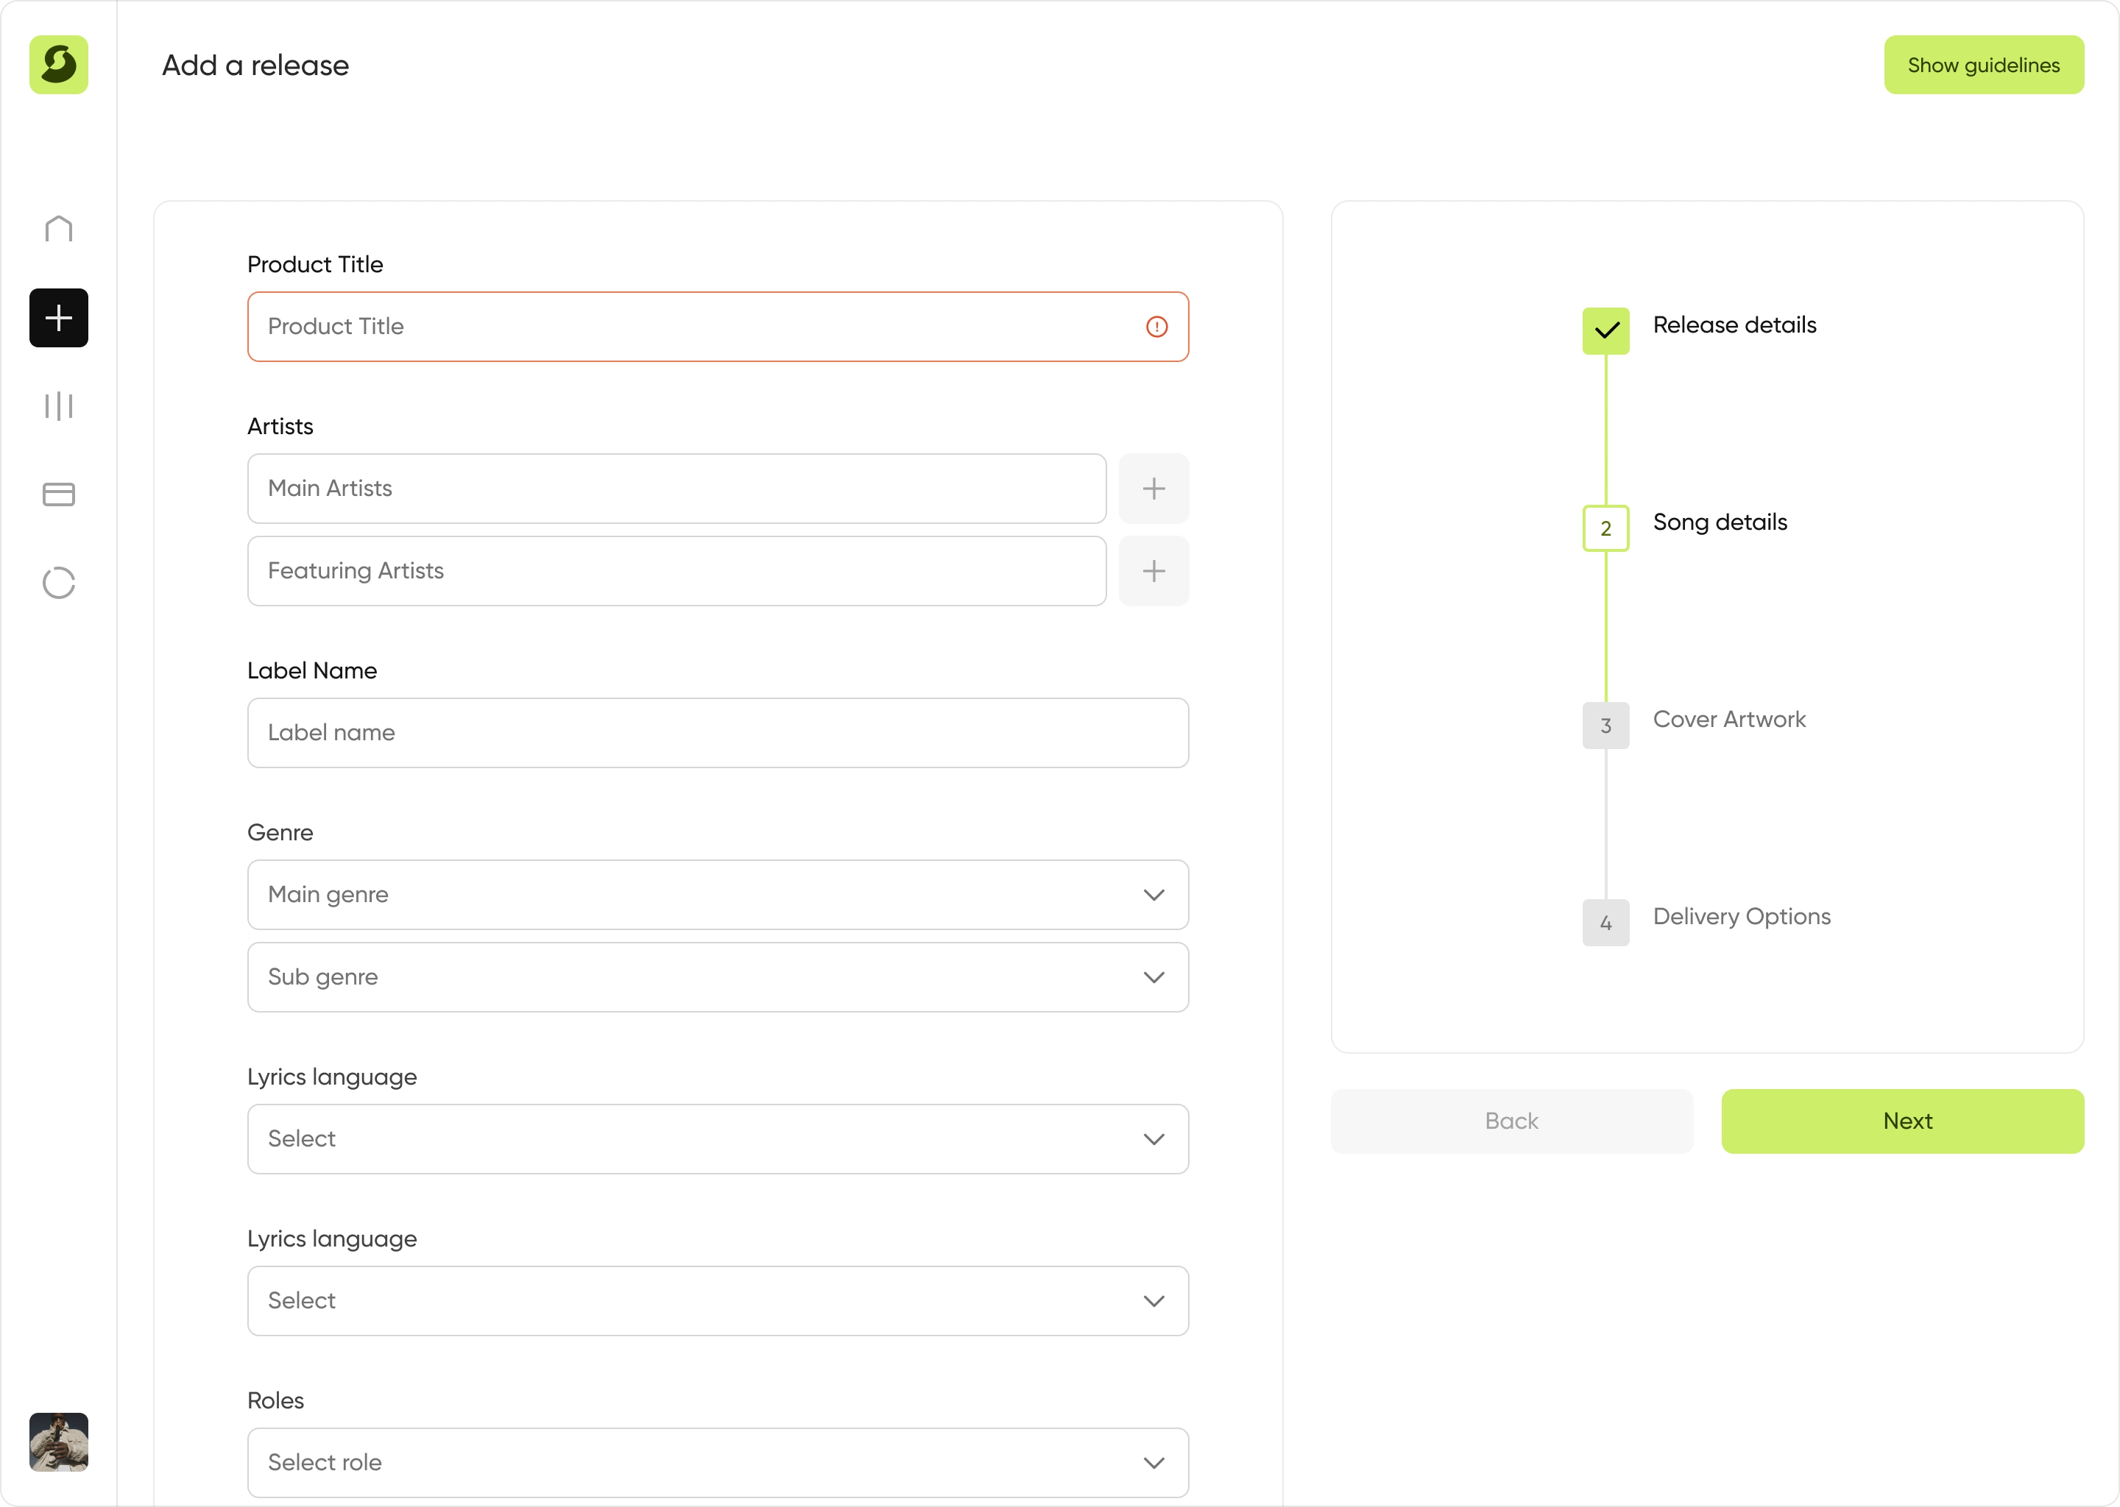Open the Home sidebar icon
Image resolution: width=2120 pixels, height=1507 pixels.
pyautogui.click(x=58, y=229)
